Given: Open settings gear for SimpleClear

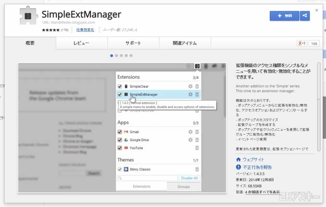Looking at the screenshot, I should 191,86.
